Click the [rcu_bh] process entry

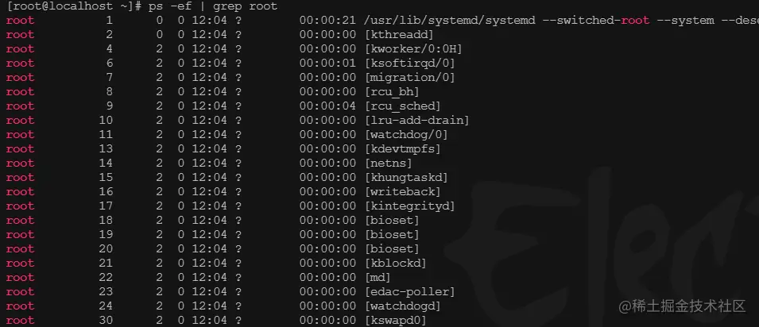392,92
